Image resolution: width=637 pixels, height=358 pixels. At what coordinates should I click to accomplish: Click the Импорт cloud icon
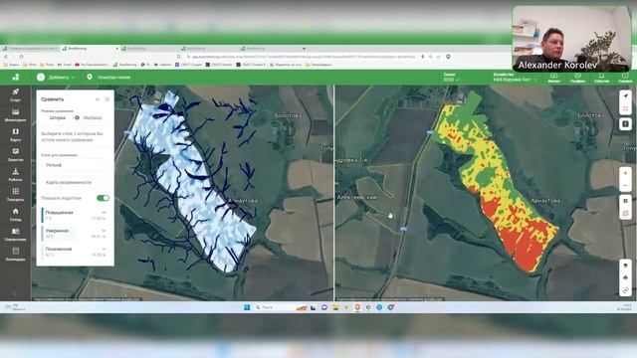[553, 78]
